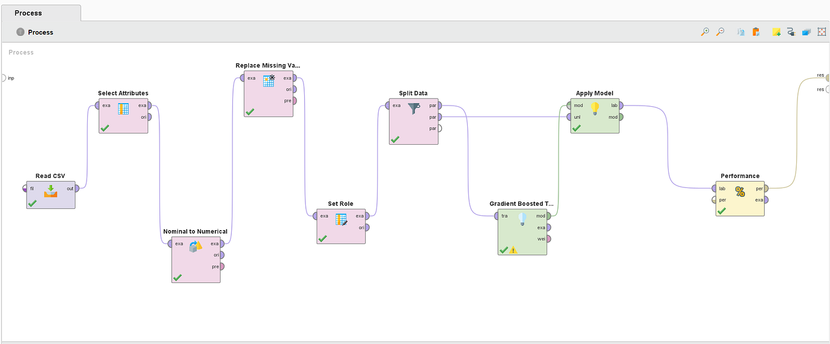Click the 'ori' port of Select Attributes
The height and width of the screenshot is (344, 830).
point(150,117)
